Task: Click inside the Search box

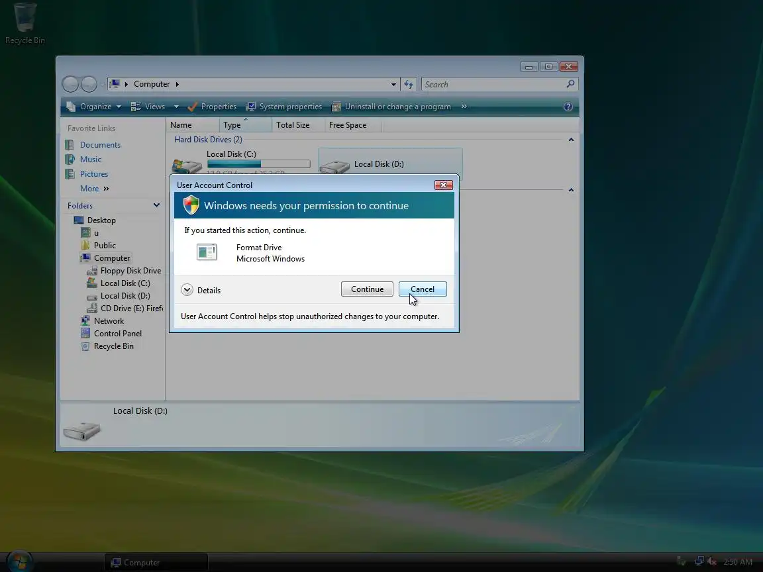Action: point(493,84)
